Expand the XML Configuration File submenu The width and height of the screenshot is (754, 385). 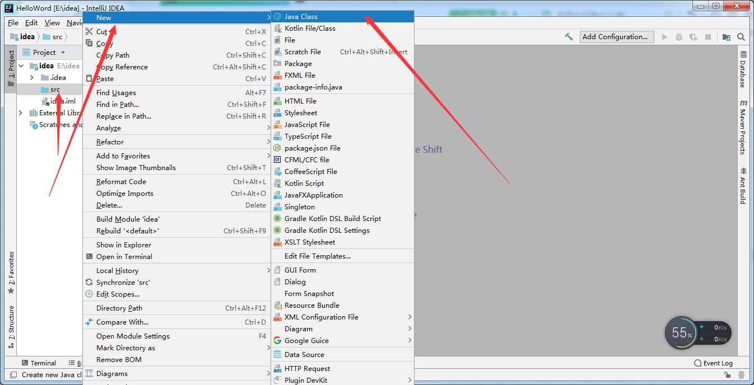pyautogui.click(x=342, y=317)
